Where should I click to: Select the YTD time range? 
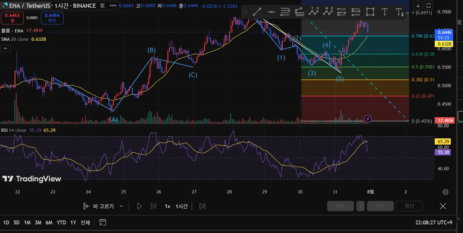61,223
